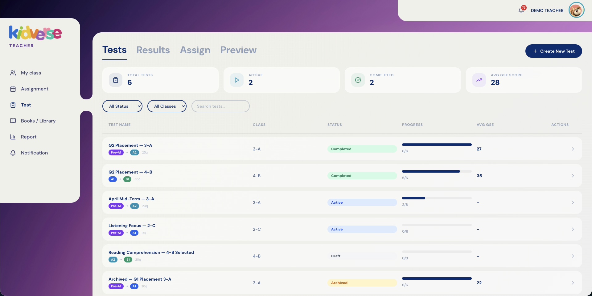Open the Listening Focus 2-C row arrow
The width and height of the screenshot is (592, 296).
pos(573,229)
